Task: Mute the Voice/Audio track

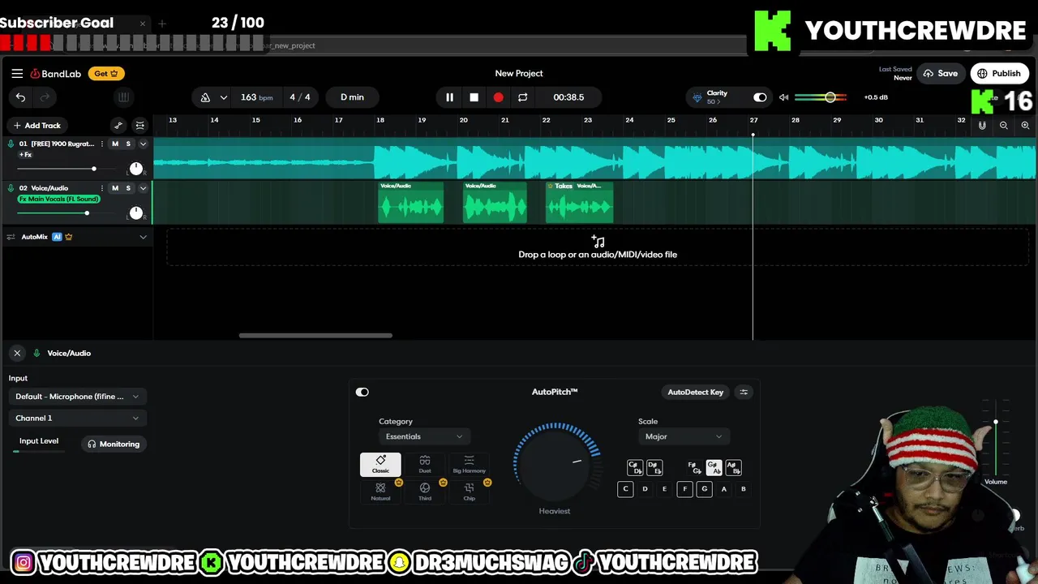Action: point(115,188)
